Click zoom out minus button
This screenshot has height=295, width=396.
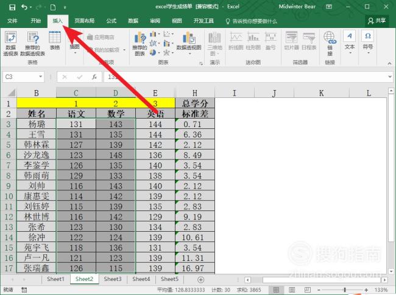point(319,290)
